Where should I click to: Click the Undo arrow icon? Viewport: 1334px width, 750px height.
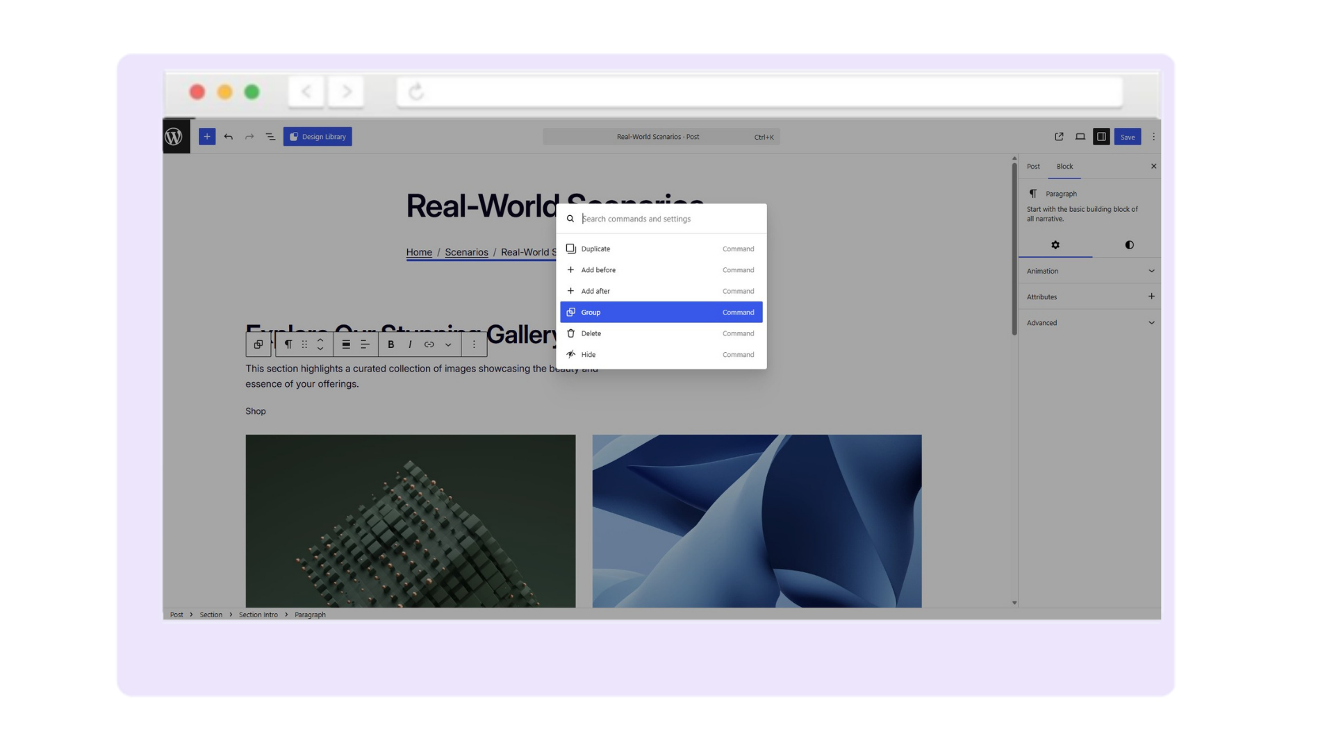coord(228,136)
